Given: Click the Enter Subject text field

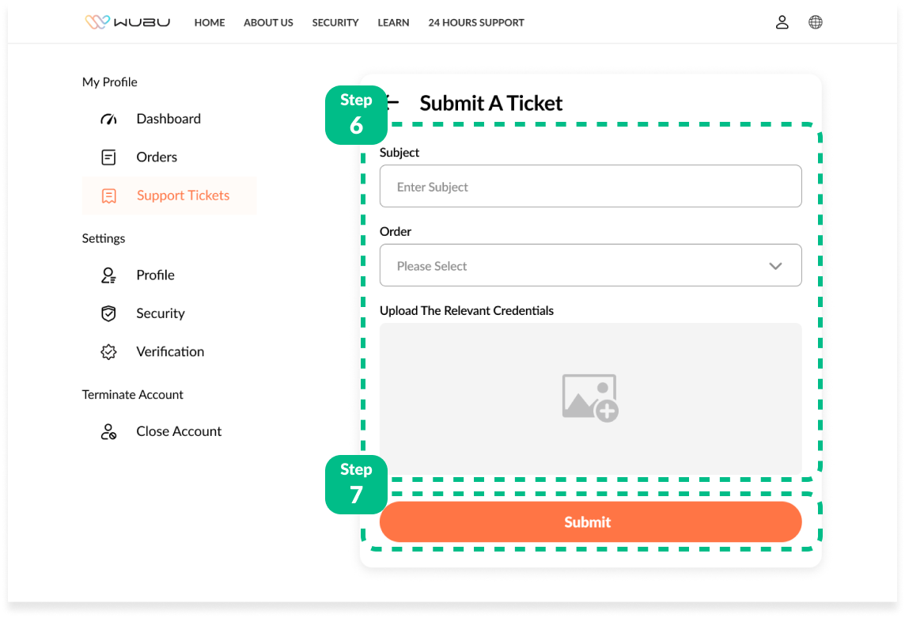Looking at the screenshot, I should tap(590, 187).
